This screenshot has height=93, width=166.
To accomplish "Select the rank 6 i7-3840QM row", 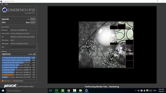I will click(18, 70).
